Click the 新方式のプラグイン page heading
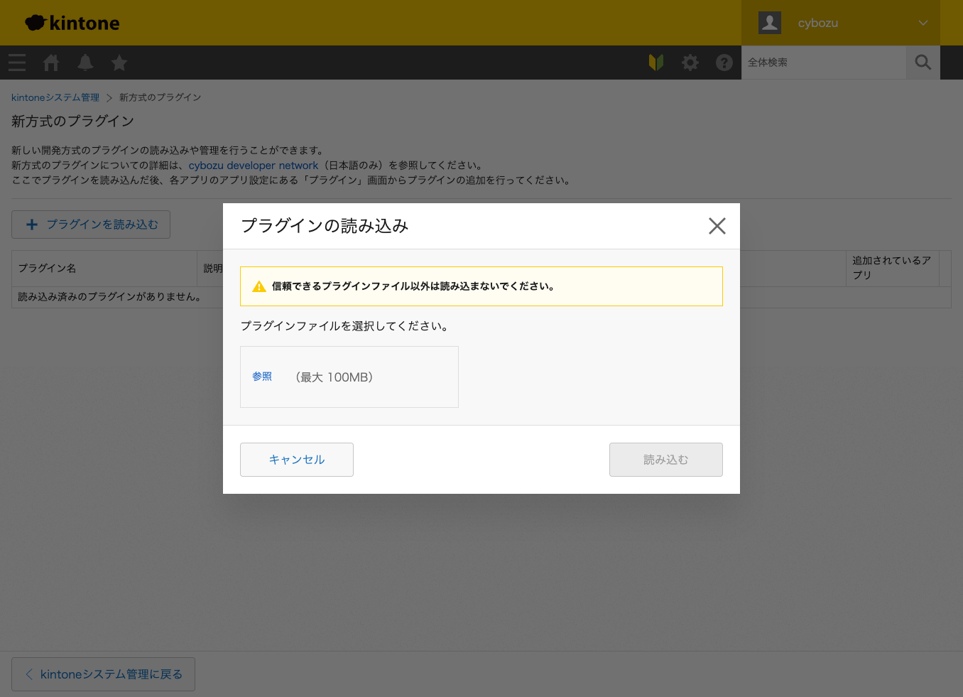Screen dimensions: 963x697 click(x=72, y=121)
